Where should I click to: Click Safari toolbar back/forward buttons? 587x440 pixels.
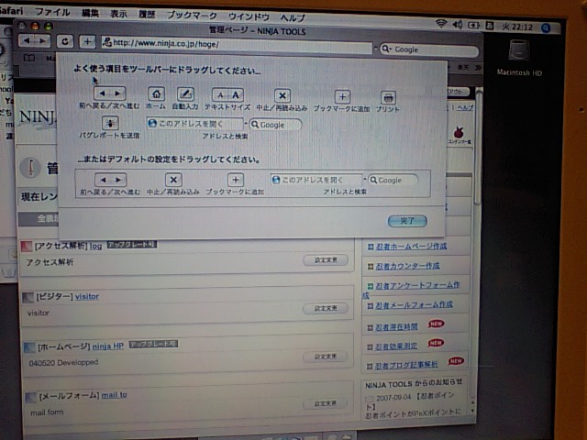35,40
